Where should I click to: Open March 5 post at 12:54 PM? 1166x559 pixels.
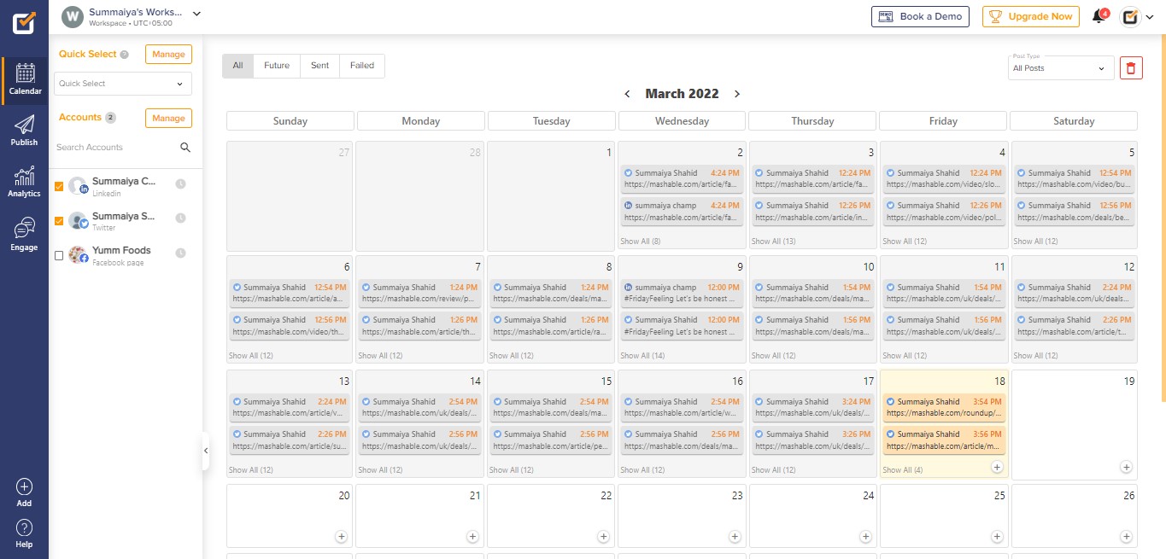tap(1074, 178)
